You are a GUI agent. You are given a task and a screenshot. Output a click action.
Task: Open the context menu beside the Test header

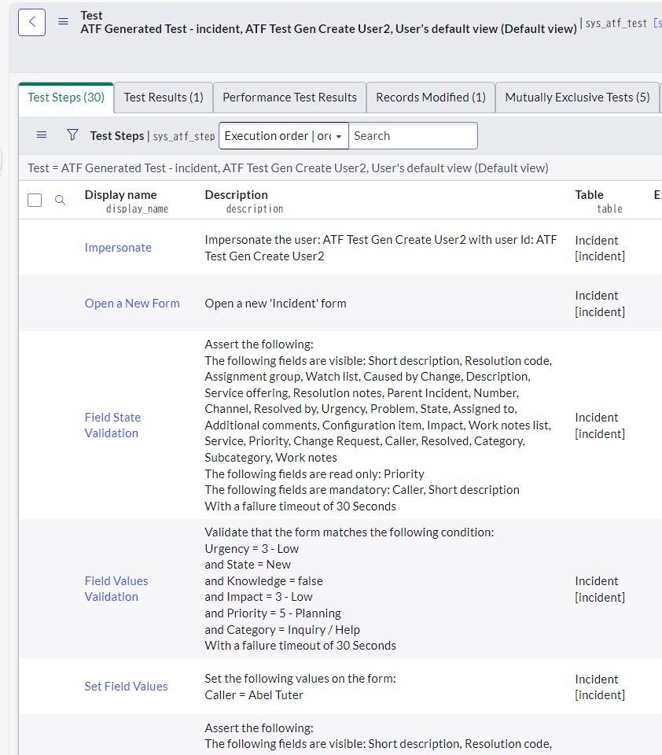pos(63,21)
